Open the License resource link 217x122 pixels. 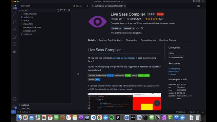[x=172, y=74]
